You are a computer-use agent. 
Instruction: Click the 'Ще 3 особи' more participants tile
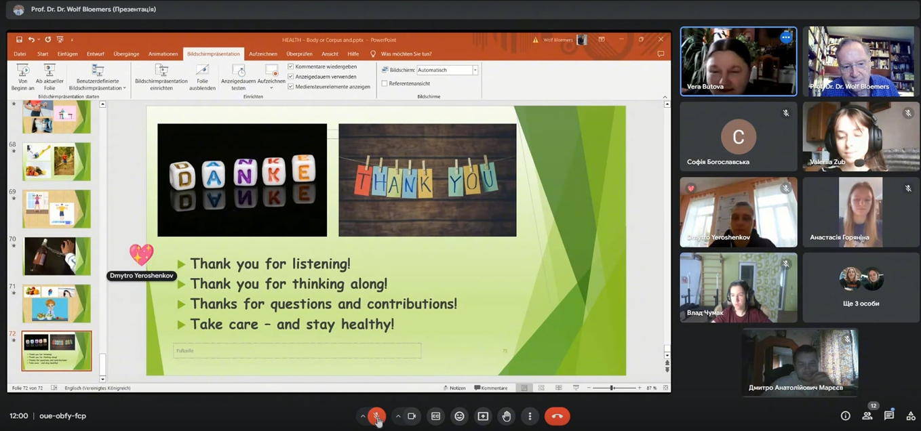861,287
